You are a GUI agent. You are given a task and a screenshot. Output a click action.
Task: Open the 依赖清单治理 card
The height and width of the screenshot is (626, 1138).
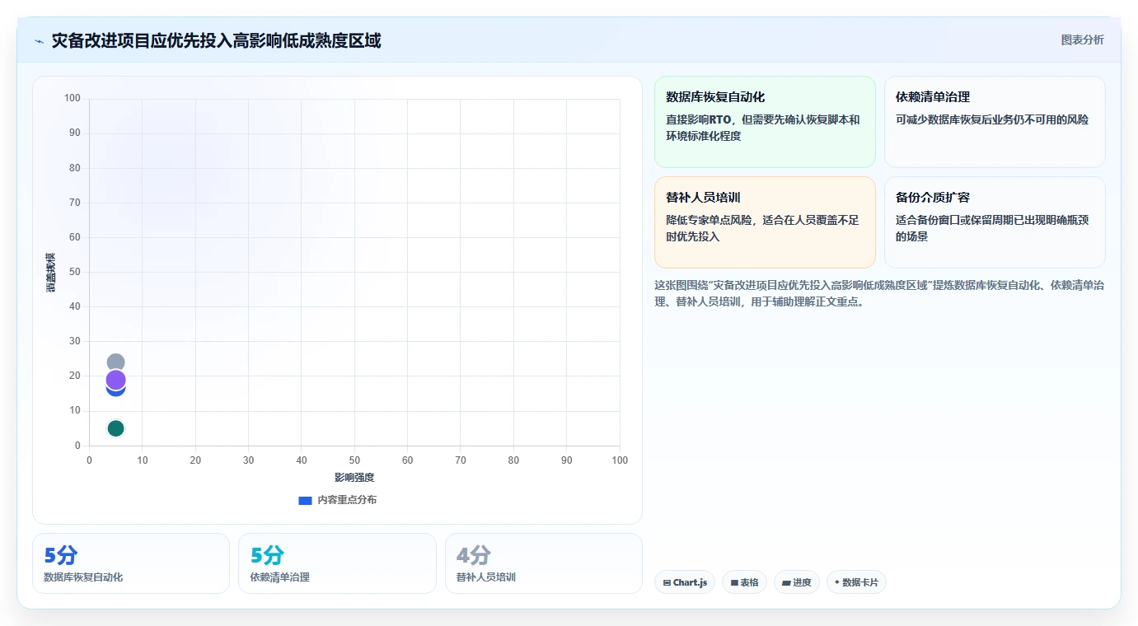tap(995, 122)
